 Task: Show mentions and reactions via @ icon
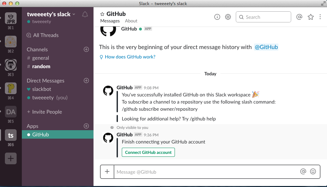click(x=299, y=17)
